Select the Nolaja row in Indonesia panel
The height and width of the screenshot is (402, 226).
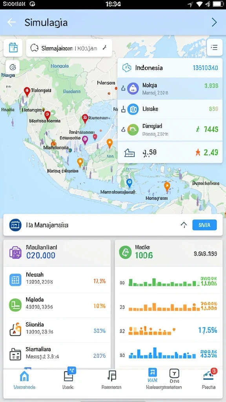coord(170,89)
